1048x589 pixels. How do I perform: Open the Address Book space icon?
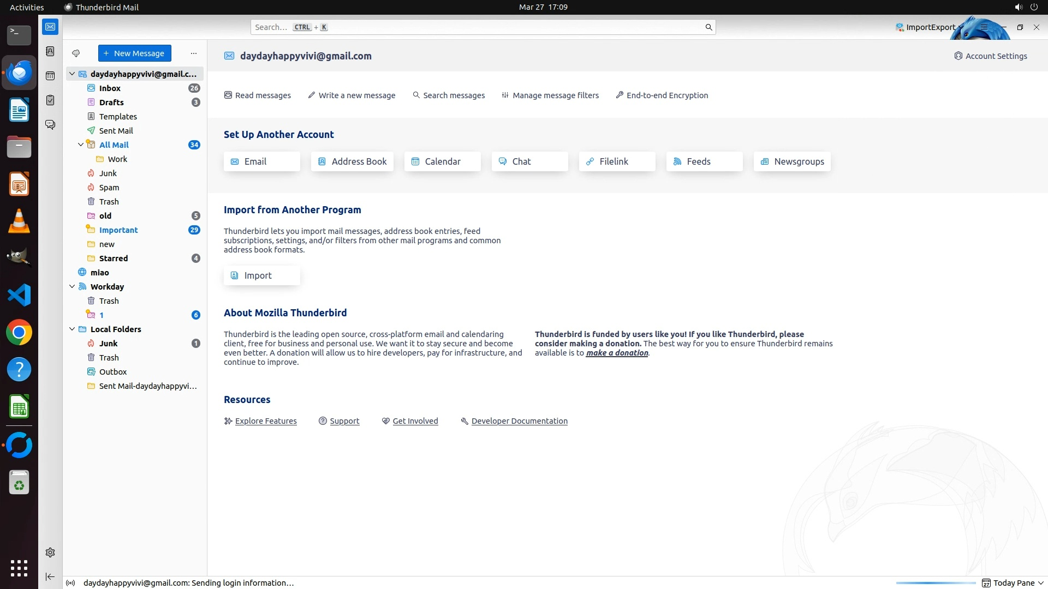[50, 51]
